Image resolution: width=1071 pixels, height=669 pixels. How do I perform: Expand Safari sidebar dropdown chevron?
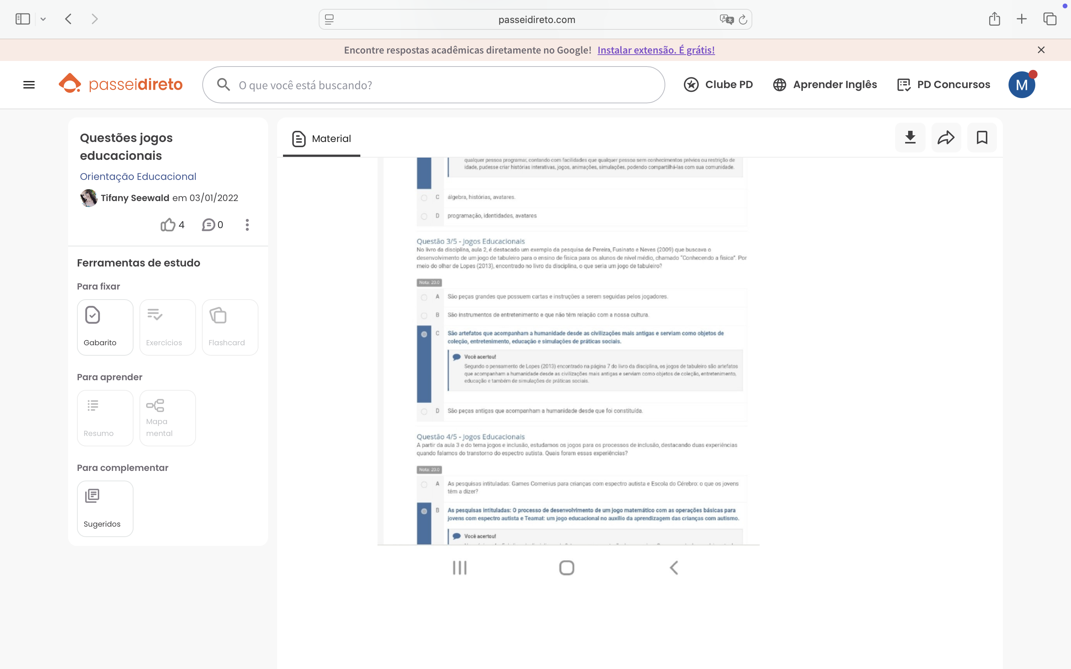coord(43,19)
